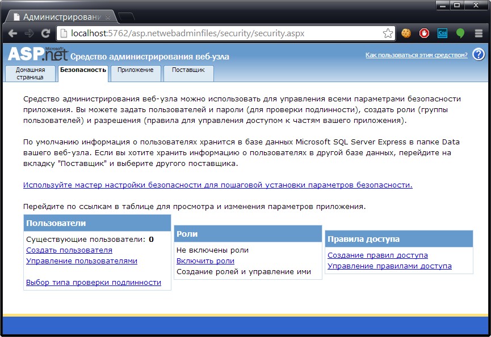The height and width of the screenshot is (337, 491).
Task: Switch to Домашняя страница tab
Action: [31, 74]
